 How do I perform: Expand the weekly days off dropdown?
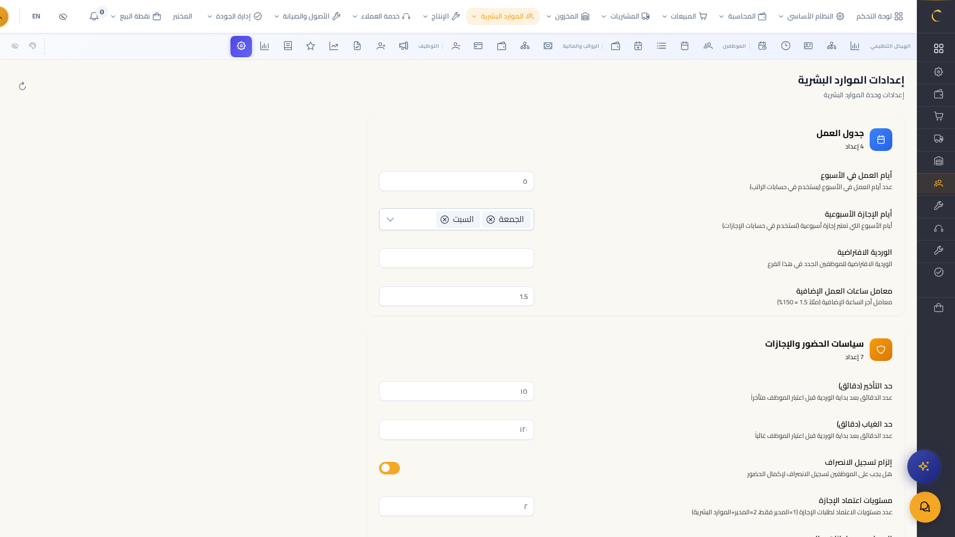pos(390,220)
